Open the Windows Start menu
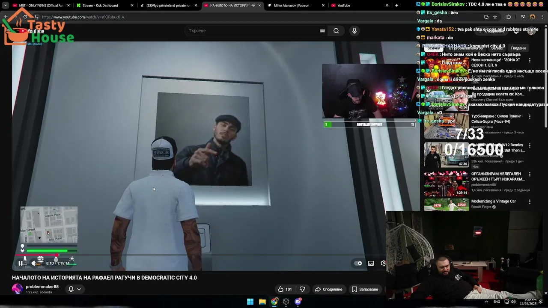Viewport: 548px width, 308px height. [250, 302]
